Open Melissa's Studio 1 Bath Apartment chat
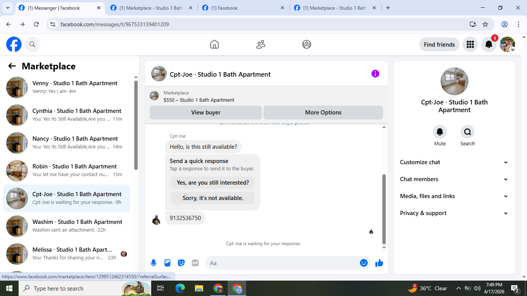527x296 pixels. click(x=66, y=254)
